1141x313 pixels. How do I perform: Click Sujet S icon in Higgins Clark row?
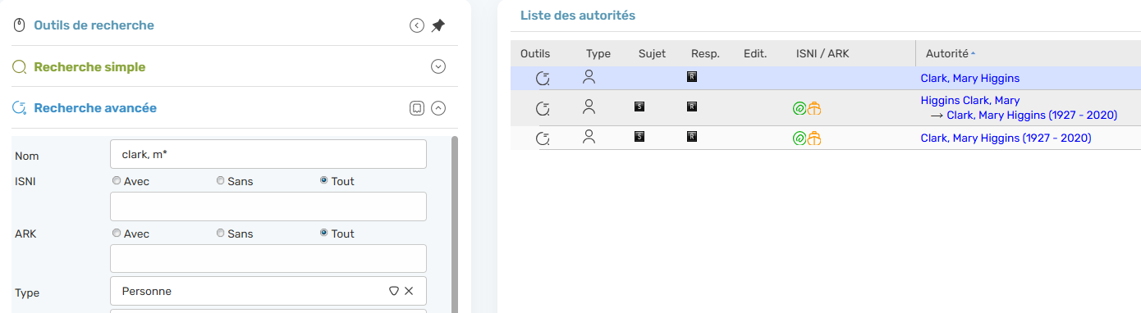(x=639, y=106)
